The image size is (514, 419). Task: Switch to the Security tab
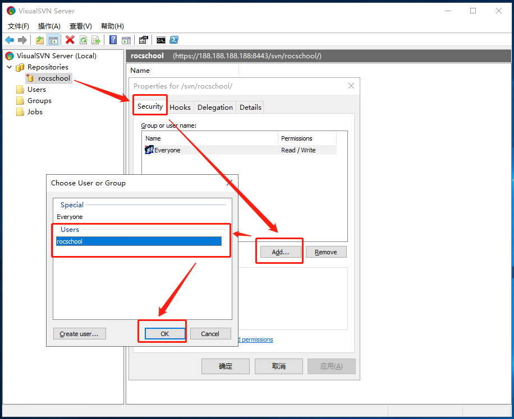150,106
